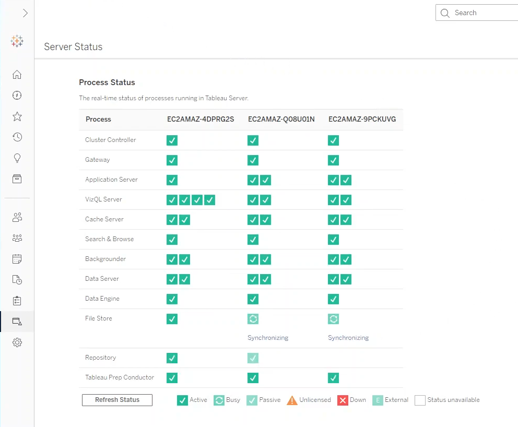Click Tableau Prep Conductor status for EC2AMAZ-4DPRG2S

point(172,378)
